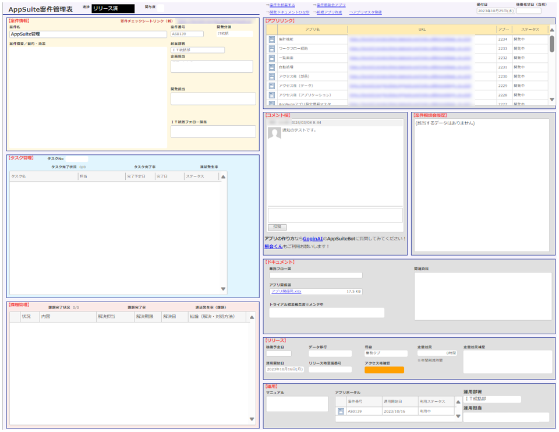Click the comment text input box

coord(335,215)
